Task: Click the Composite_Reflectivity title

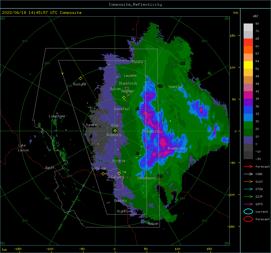Action: 135,5
